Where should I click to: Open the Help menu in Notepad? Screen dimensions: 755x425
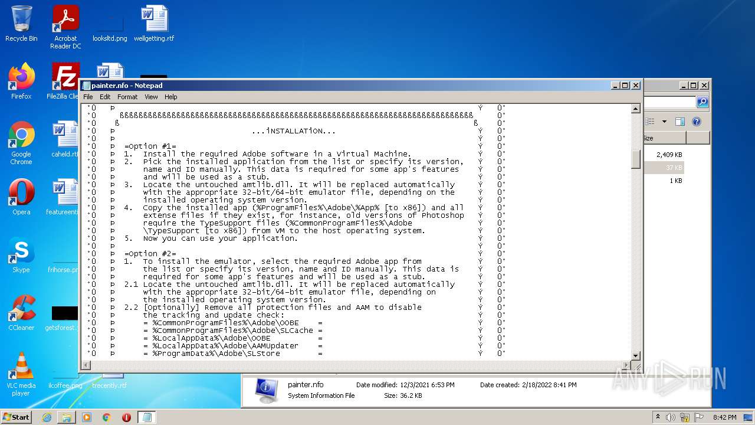pyautogui.click(x=171, y=97)
